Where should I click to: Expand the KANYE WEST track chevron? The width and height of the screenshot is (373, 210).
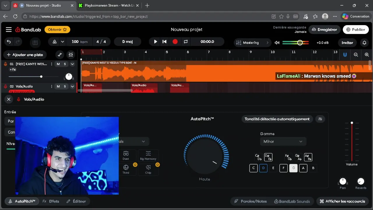[x=72, y=64]
